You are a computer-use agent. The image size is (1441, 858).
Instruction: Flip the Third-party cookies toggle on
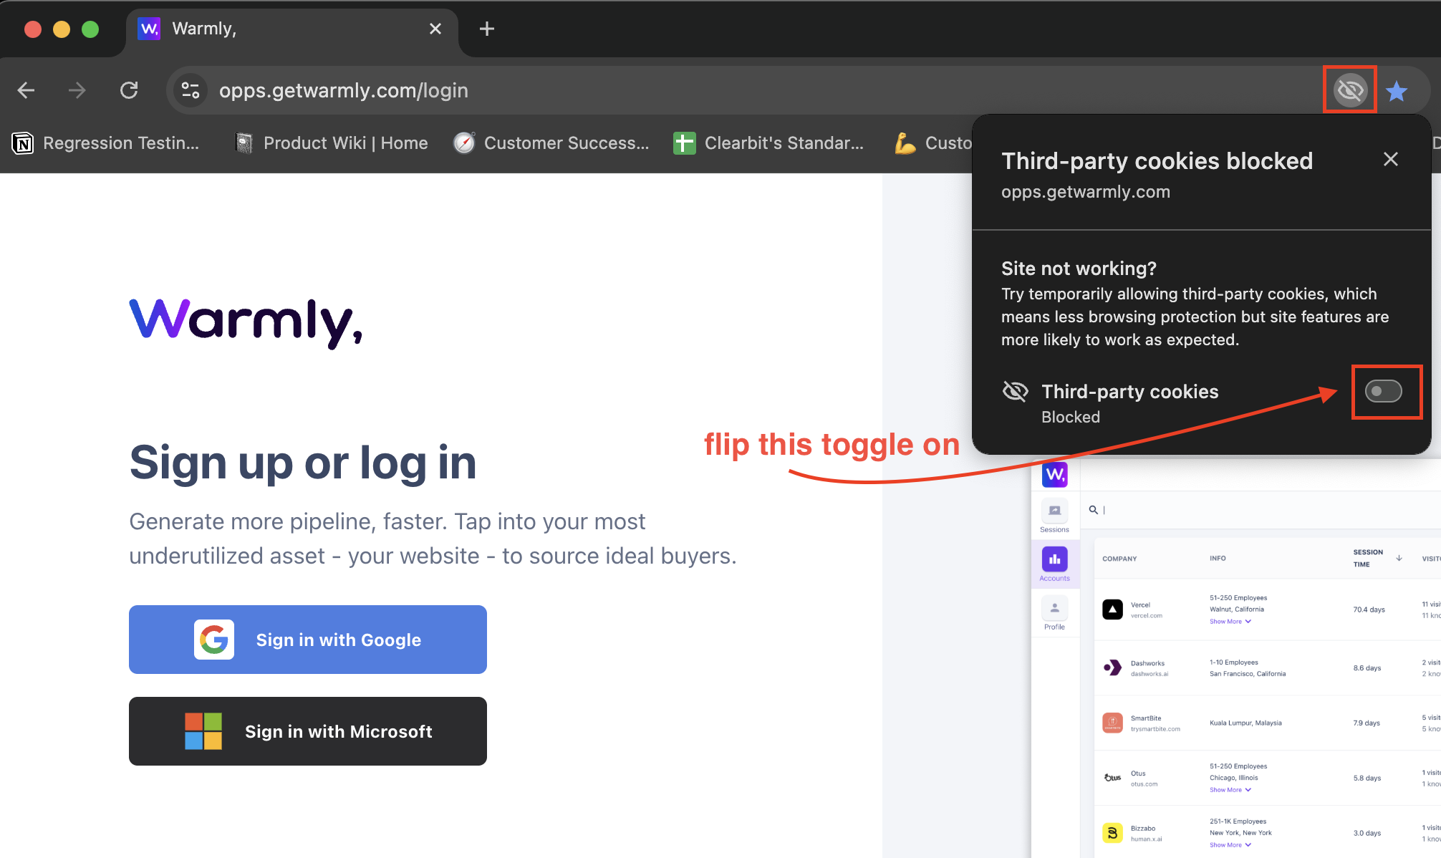(x=1385, y=392)
